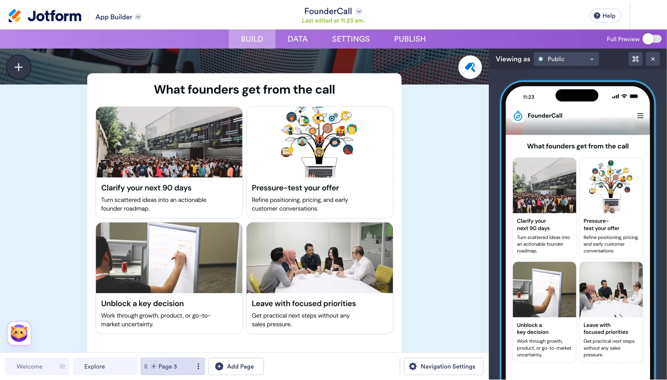Screen dimensions: 667x380
Task: Open the SETTINGS tab
Action: point(350,39)
